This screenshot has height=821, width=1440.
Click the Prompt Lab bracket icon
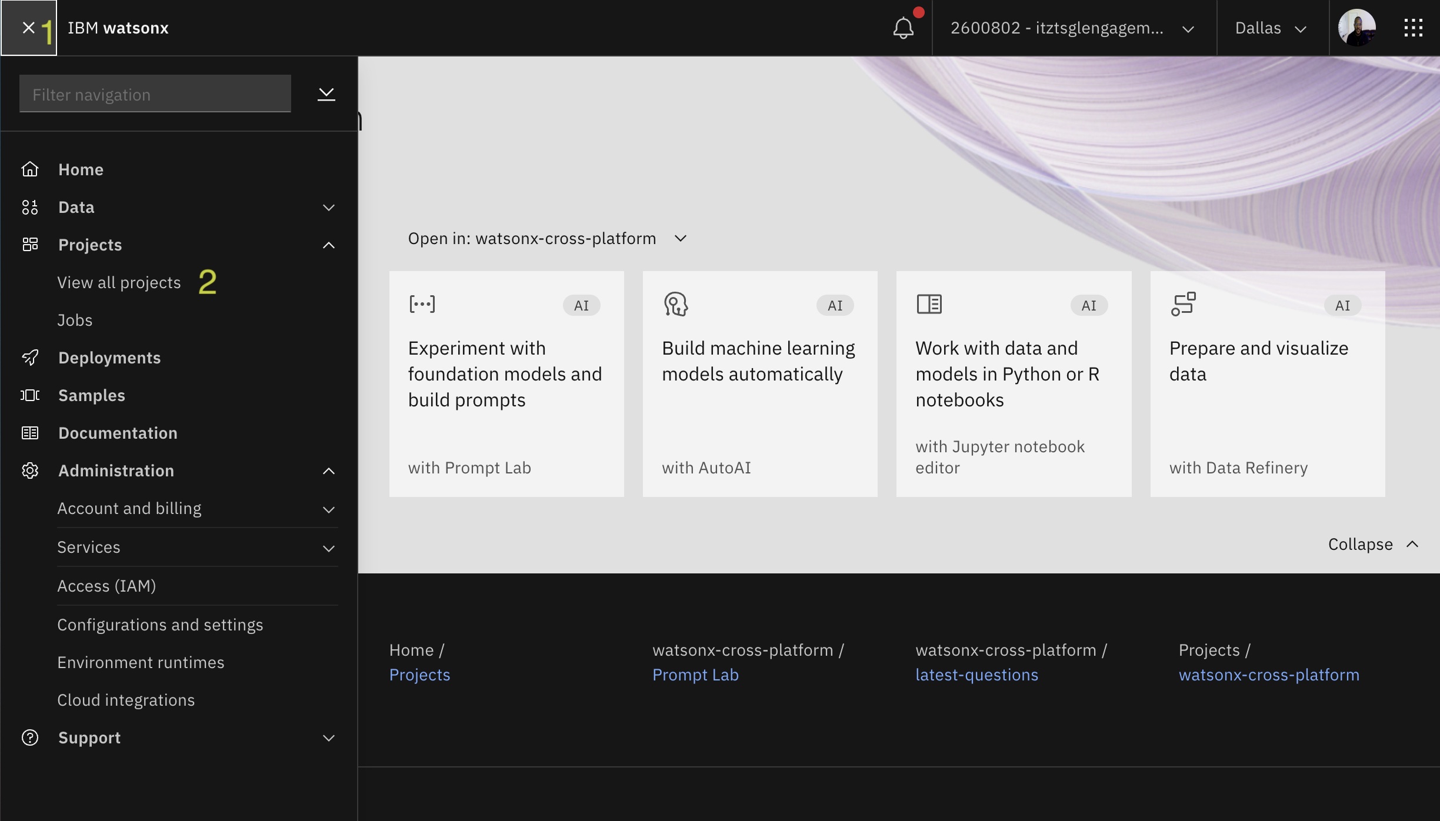(x=422, y=304)
